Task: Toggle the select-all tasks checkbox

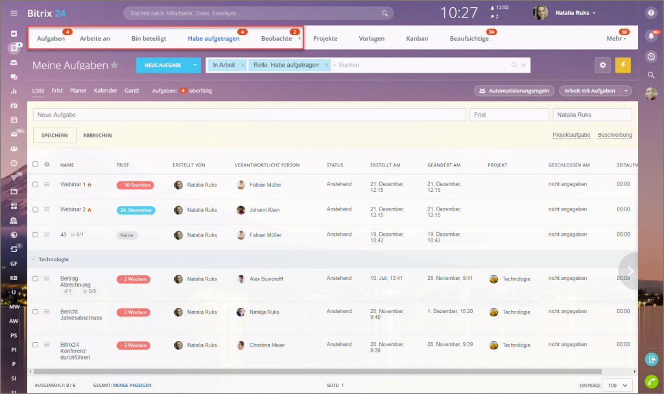Action: [35, 164]
